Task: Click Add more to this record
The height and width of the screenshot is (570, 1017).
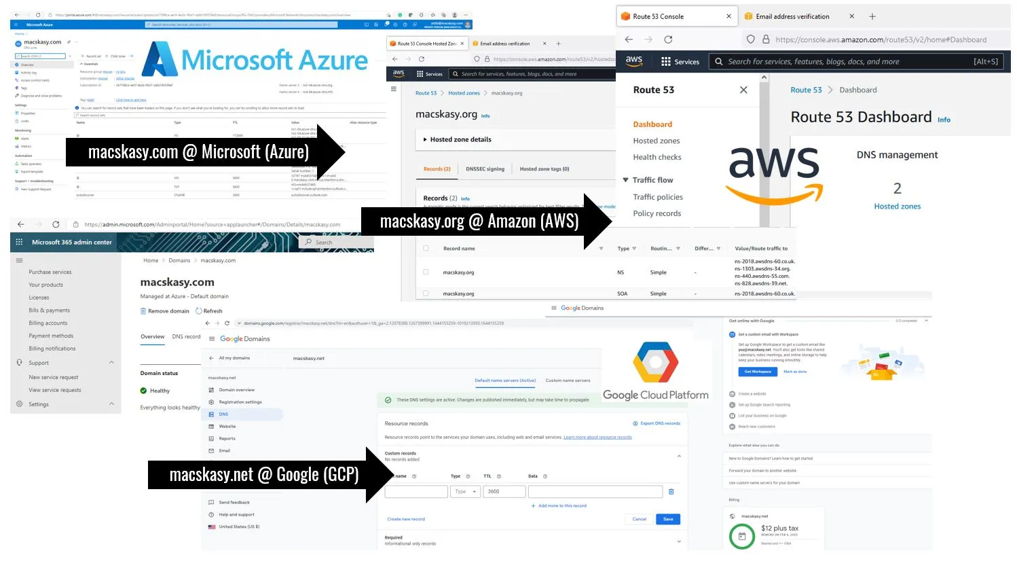Action: [x=559, y=505]
